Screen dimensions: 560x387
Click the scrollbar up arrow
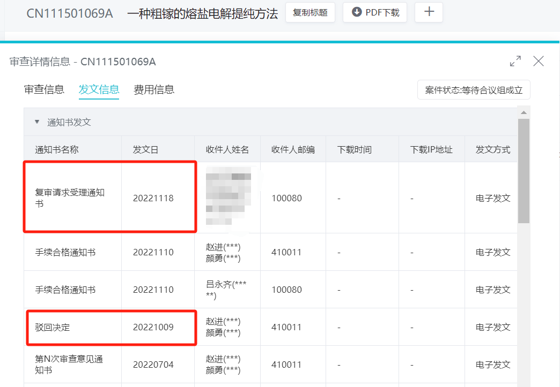point(524,112)
